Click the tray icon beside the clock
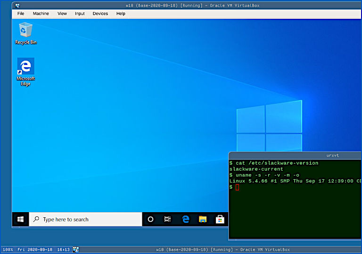362x254 pixels. point(75,250)
